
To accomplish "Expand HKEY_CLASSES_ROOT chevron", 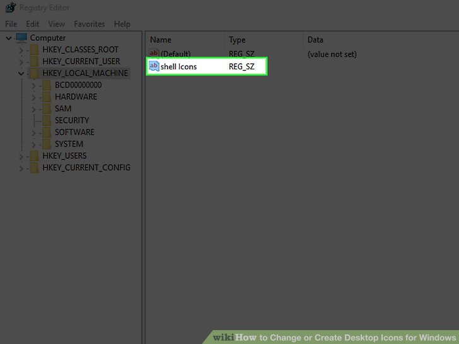I will coord(21,50).
